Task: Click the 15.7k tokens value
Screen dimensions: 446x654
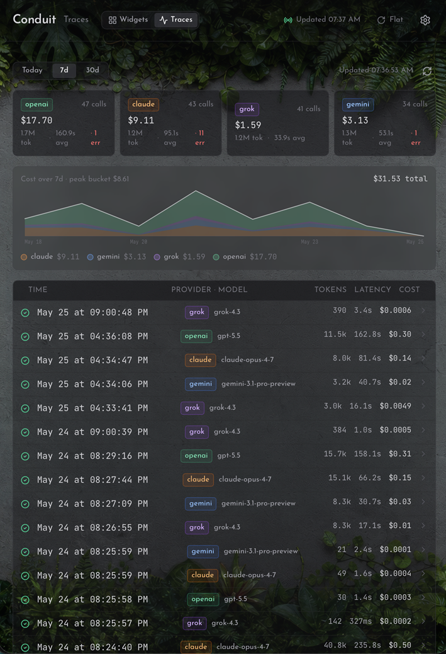Action: pos(335,454)
